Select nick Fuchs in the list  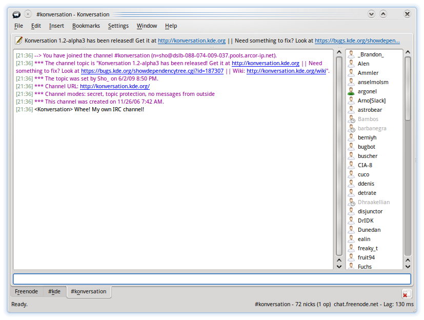tap(365, 267)
